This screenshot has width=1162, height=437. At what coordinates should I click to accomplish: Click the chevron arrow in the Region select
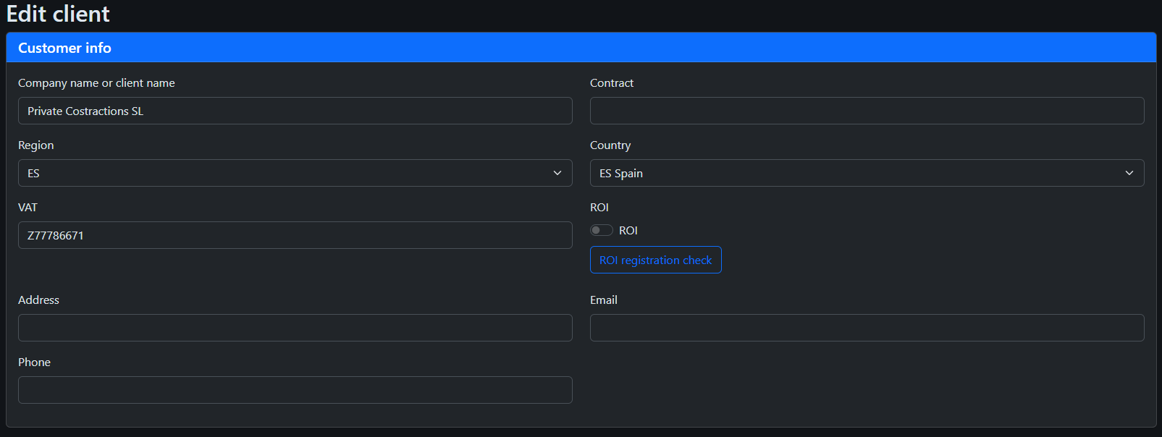tap(557, 173)
